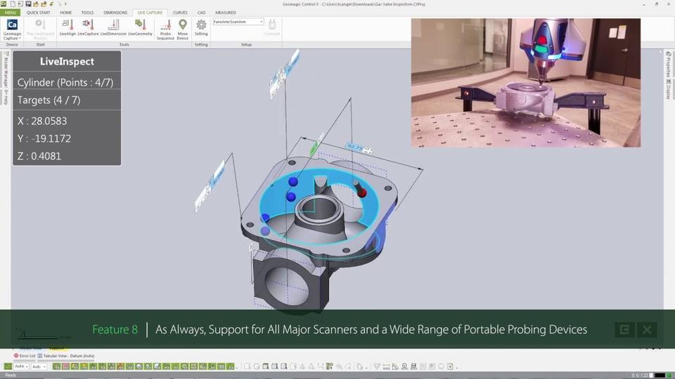Image resolution: width=675 pixels, height=379 pixels.
Task: Click the 'X : 28.0583' coordinate readout
Action: click(42, 121)
